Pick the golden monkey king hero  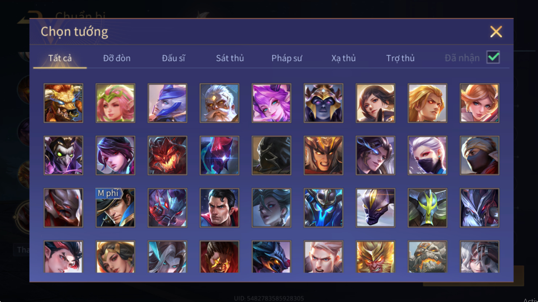coord(375,257)
